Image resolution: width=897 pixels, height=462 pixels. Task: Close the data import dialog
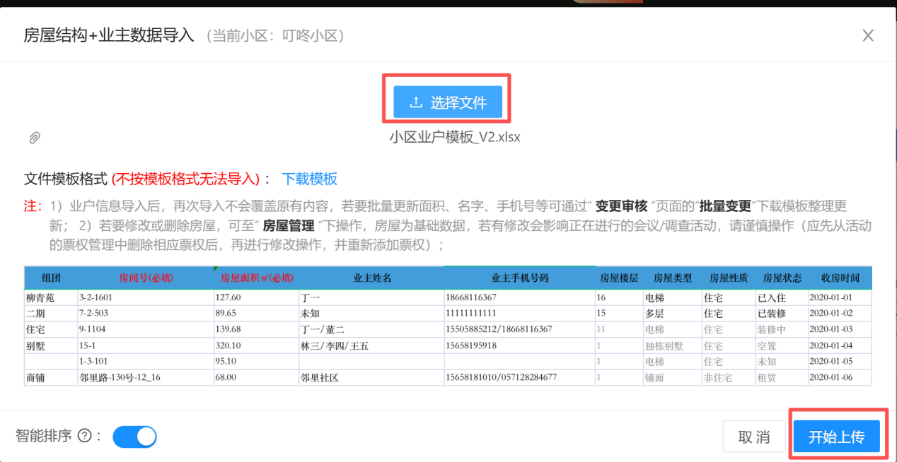[x=868, y=35]
